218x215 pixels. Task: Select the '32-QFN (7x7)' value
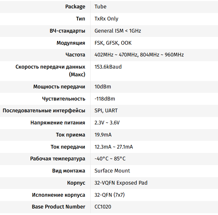[109, 195]
